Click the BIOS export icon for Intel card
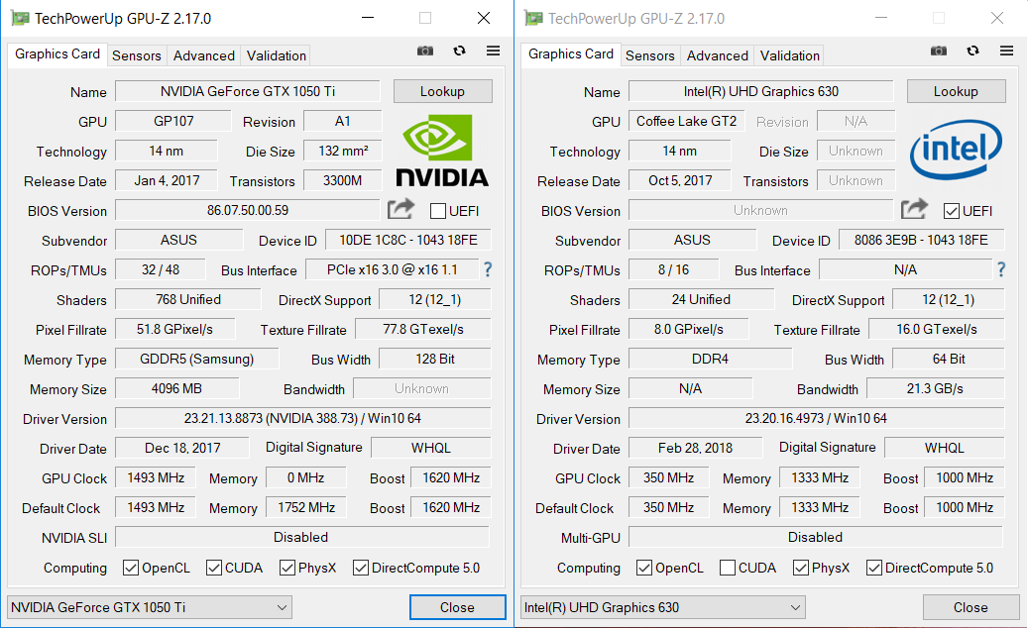Image resolution: width=1028 pixels, height=628 pixels. 914,210
